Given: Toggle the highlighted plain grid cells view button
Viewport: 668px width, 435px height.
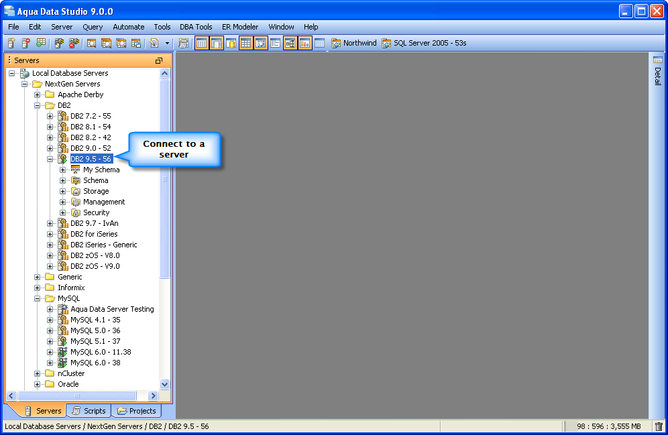Looking at the screenshot, I should pos(246,43).
